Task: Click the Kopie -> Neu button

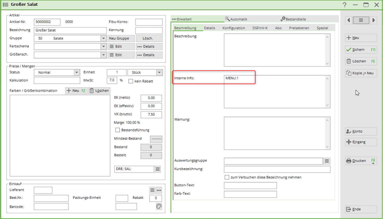Action: tap(361, 73)
